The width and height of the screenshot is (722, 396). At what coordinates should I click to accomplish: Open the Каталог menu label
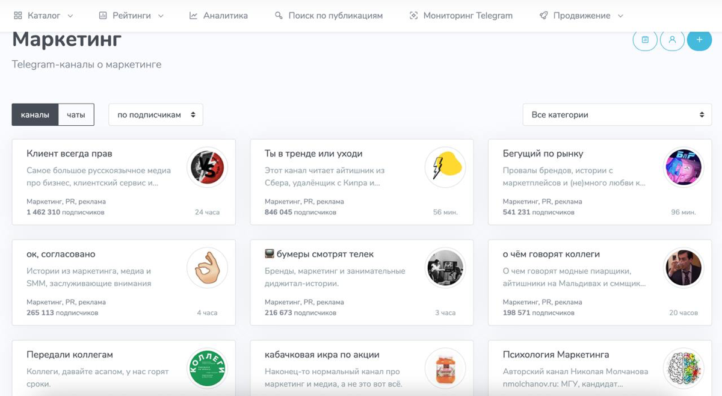(44, 16)
